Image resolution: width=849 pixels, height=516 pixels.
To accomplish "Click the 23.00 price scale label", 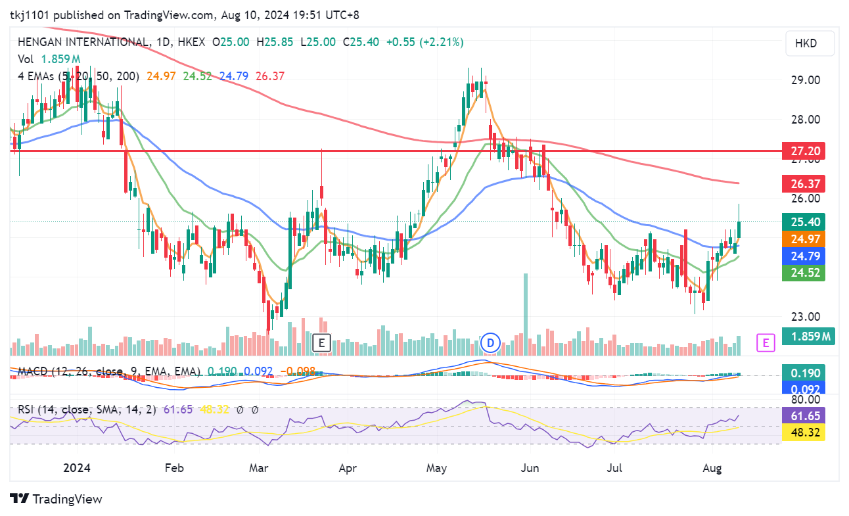I will tap(806, 316).
